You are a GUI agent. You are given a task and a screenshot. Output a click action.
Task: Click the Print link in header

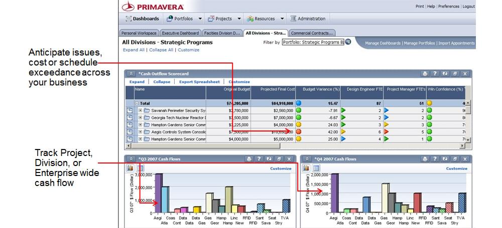tap(420, 6)
